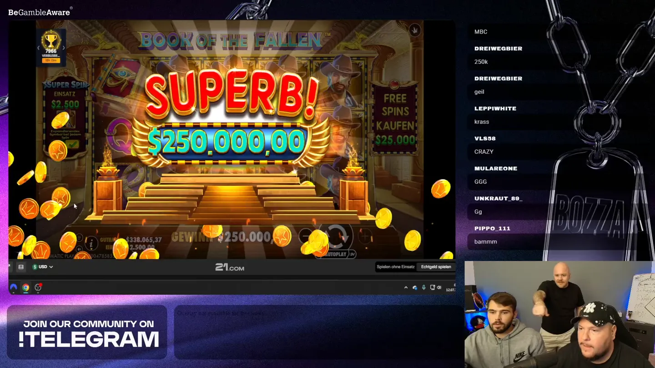Click the Join Our Community Telegram banner
This screenshot has width=655, height=368.
[x=87, y=332]
